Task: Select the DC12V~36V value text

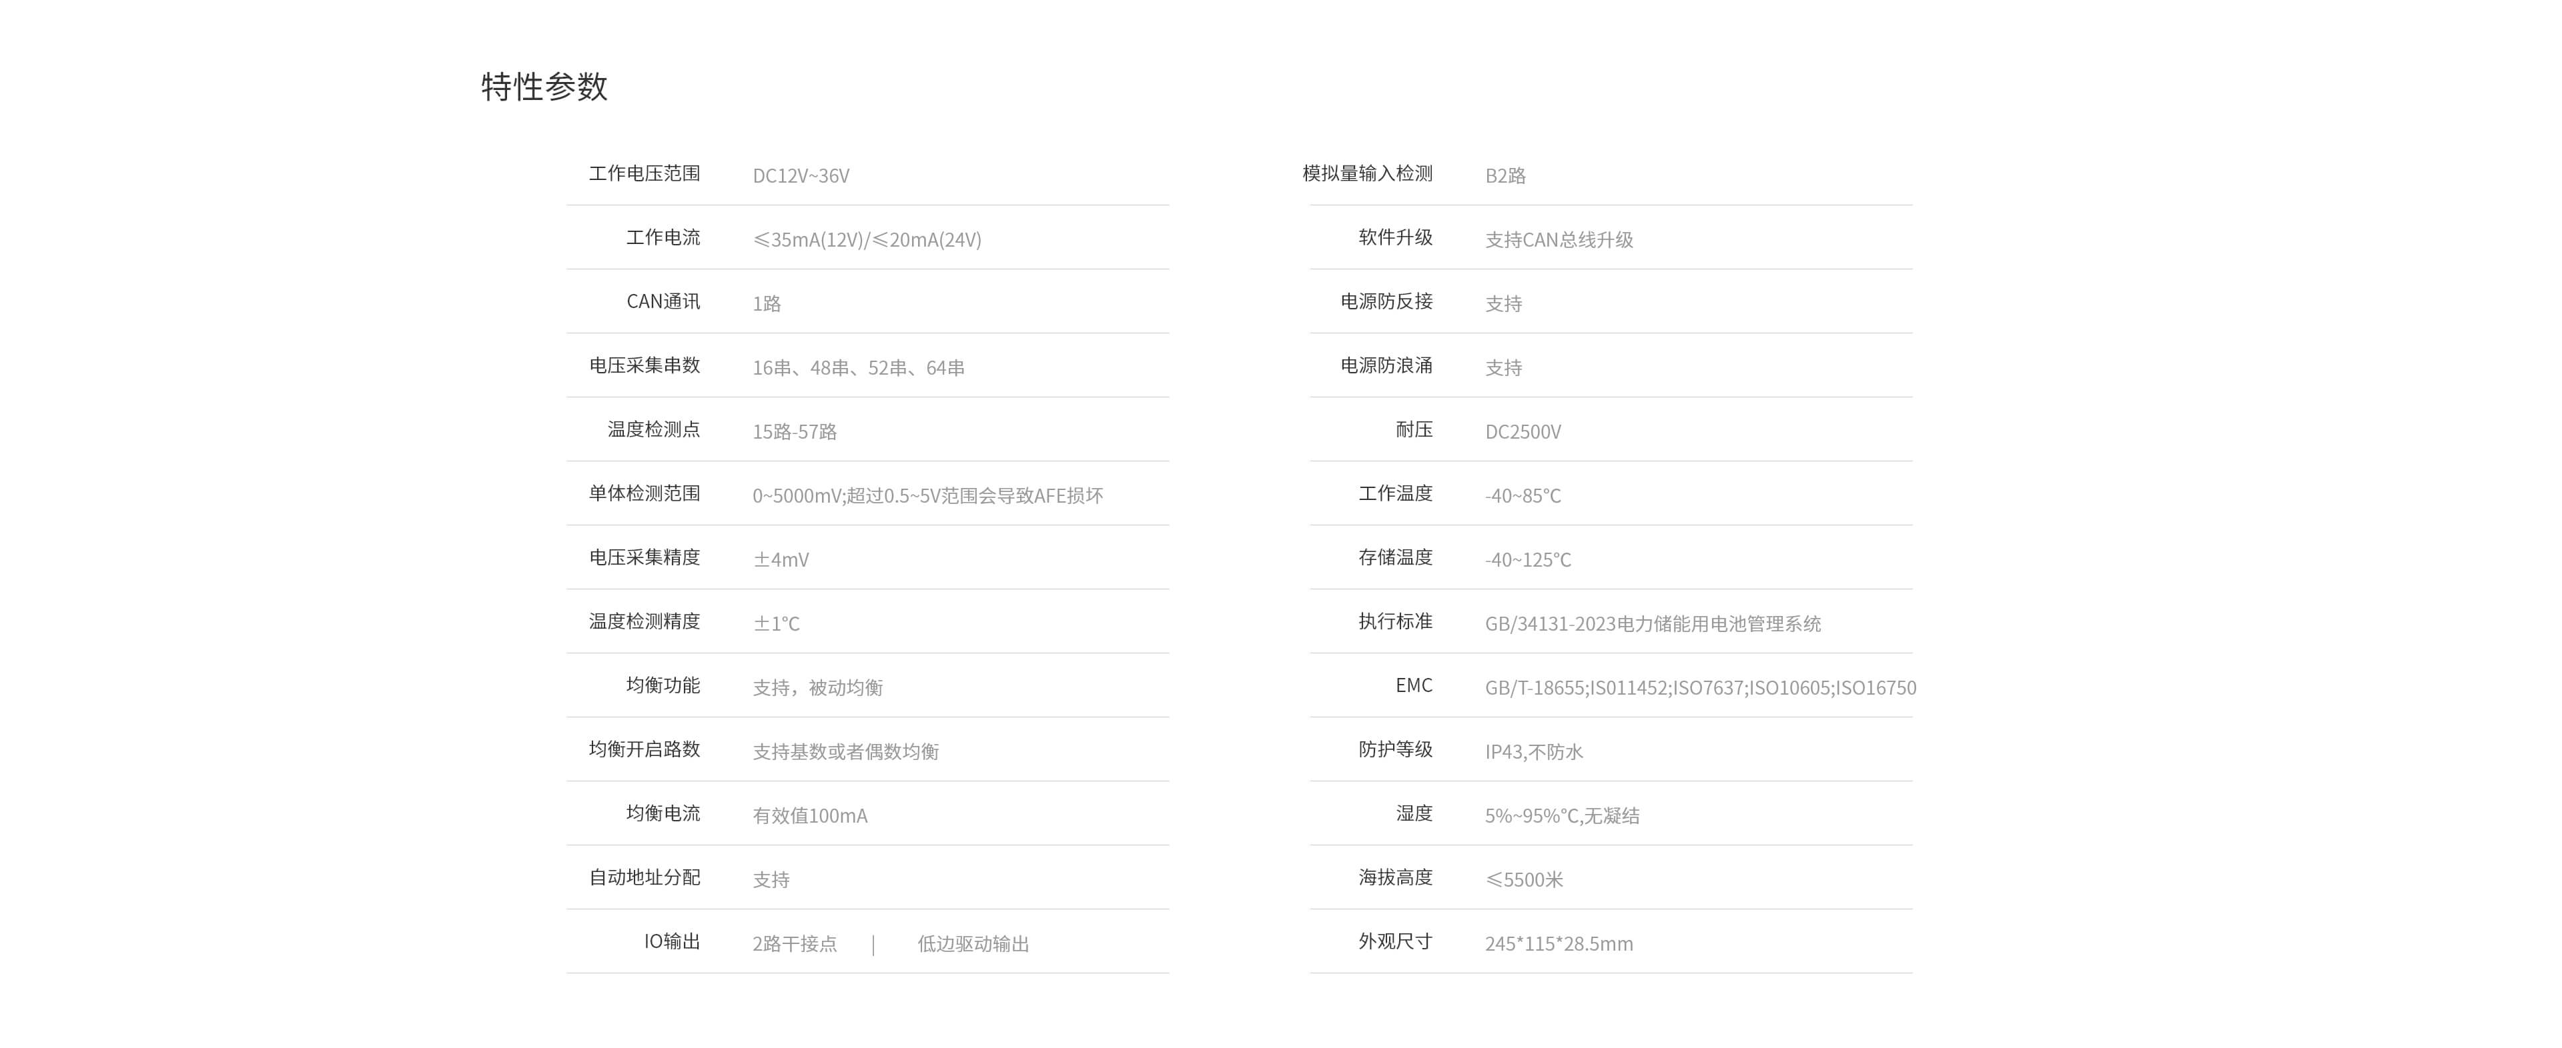Action: tap(801, 176)
